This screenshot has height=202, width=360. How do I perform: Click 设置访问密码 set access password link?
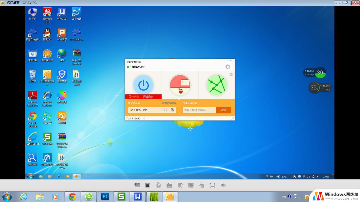(x=169, y=103)
